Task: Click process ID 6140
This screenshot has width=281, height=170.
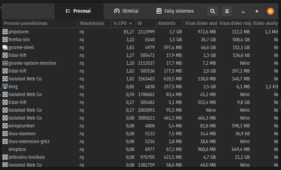Action: point(150,40)
